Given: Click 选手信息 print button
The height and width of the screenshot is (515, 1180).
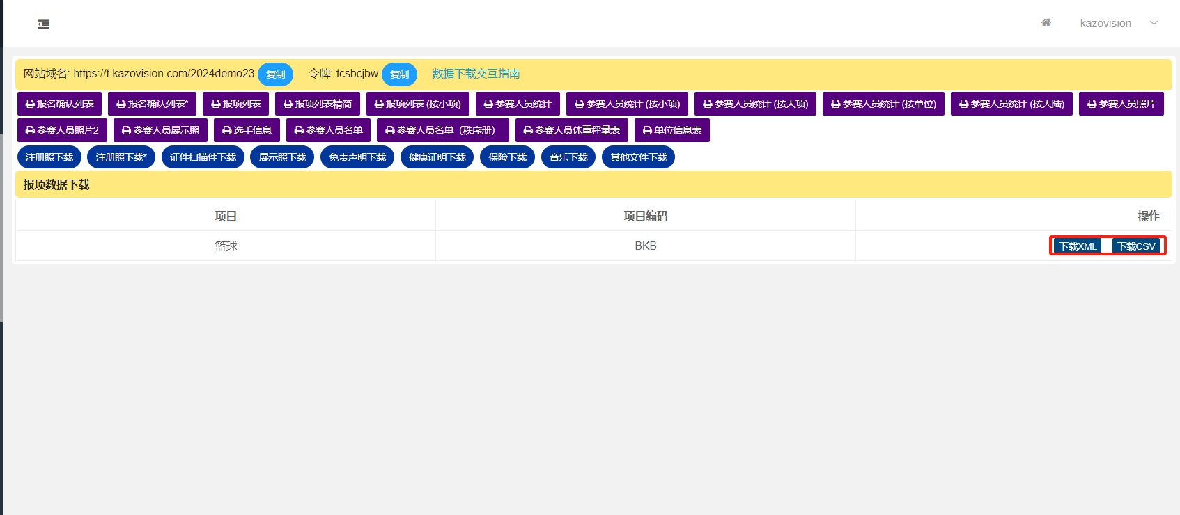Looking at the screenshot, I should (247, 130).
